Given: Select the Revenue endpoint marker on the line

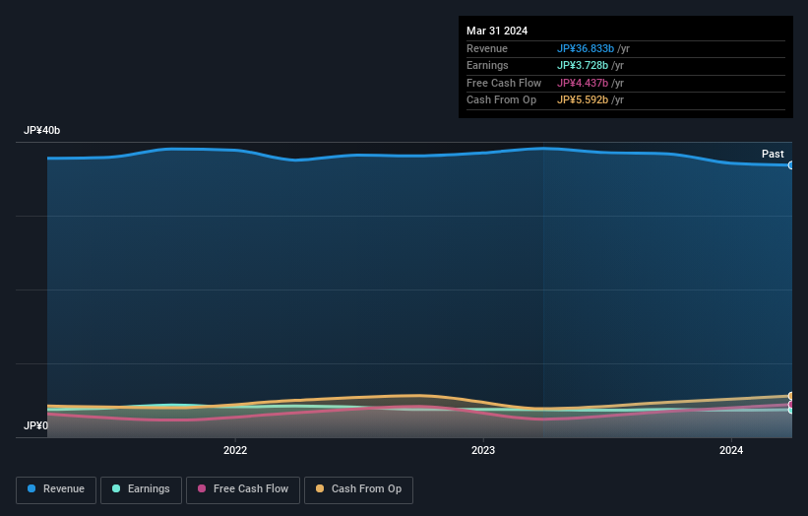Looking at the screenshot, I should click(x=790, y=165).
